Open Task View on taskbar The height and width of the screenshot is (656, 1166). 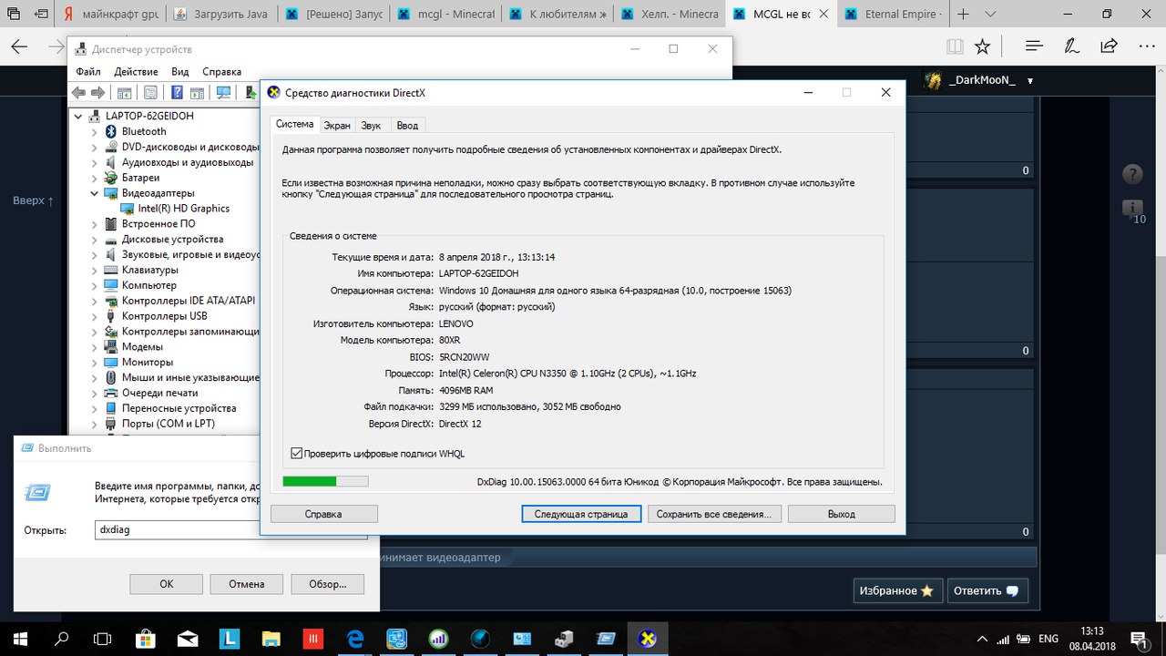[103, 639]
